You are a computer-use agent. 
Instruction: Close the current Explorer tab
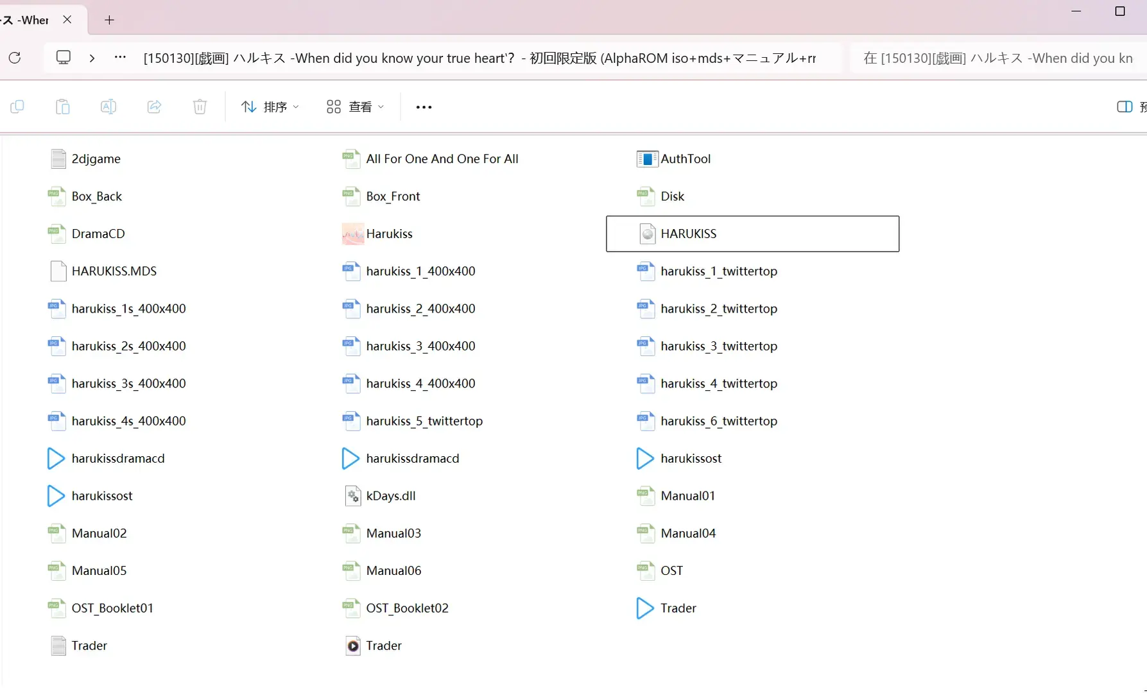(x=67, y=20)
